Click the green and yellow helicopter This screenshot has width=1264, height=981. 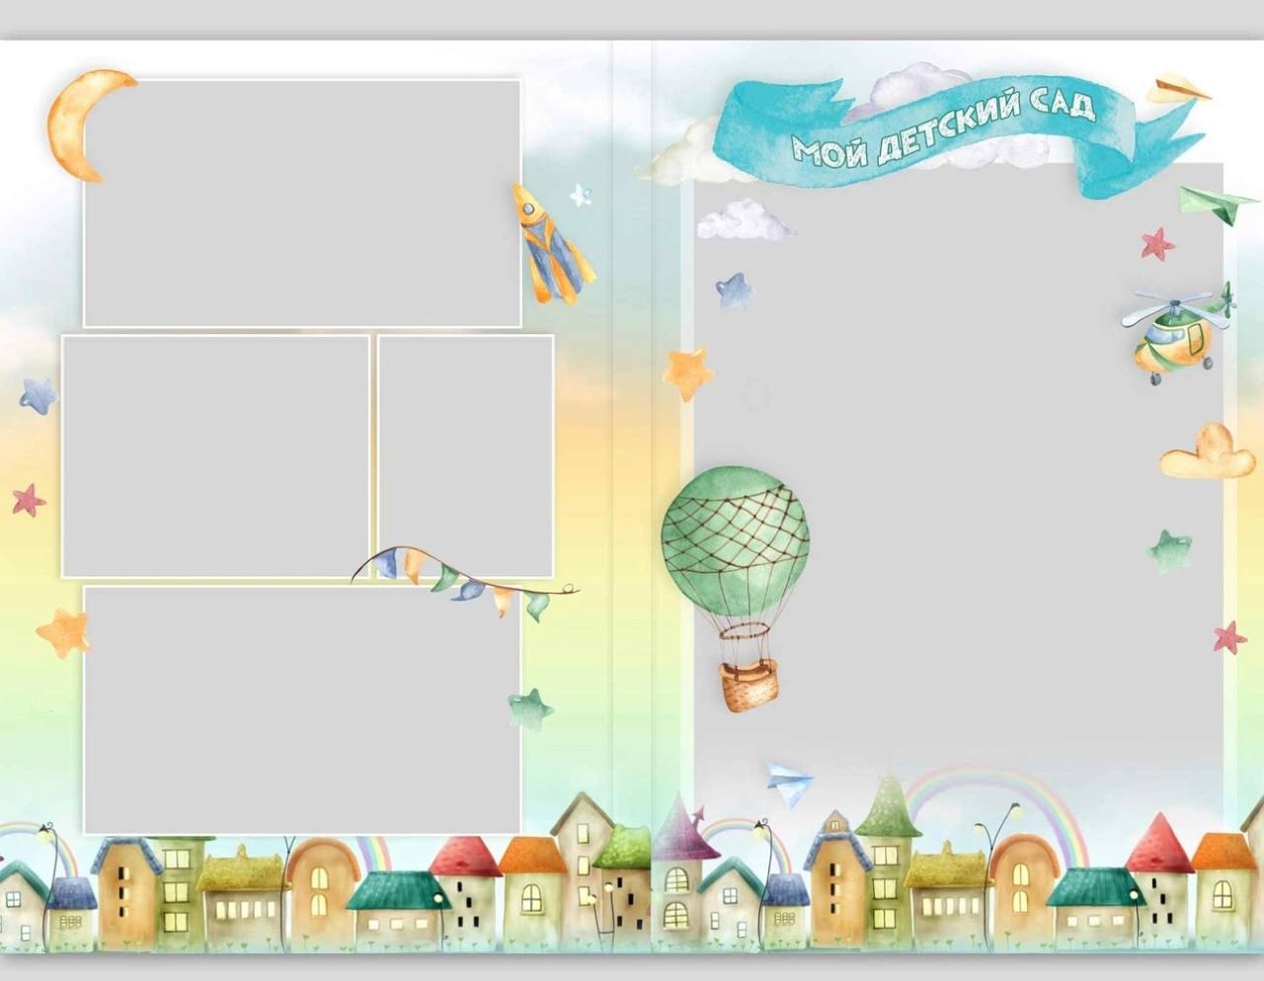click(x=1176, y=333)
